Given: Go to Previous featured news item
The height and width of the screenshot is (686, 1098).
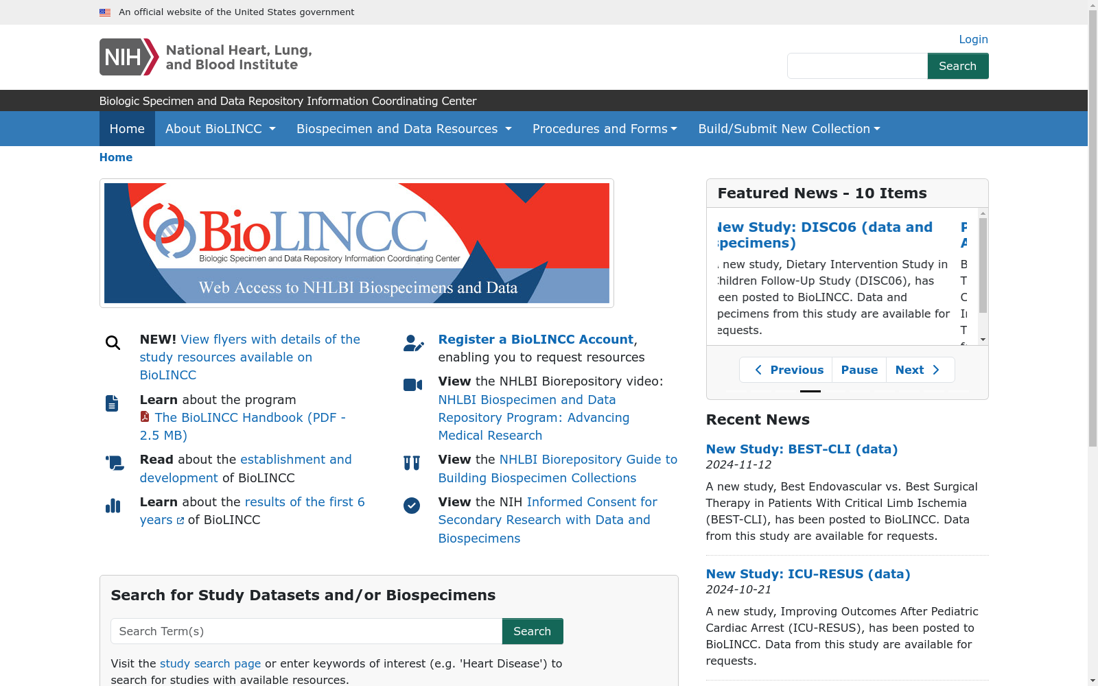Looking at the screenshot, I should tap(786, 370).
